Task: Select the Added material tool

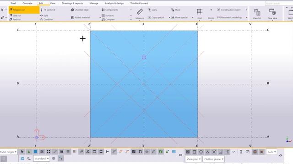Action: coord(81,17)
